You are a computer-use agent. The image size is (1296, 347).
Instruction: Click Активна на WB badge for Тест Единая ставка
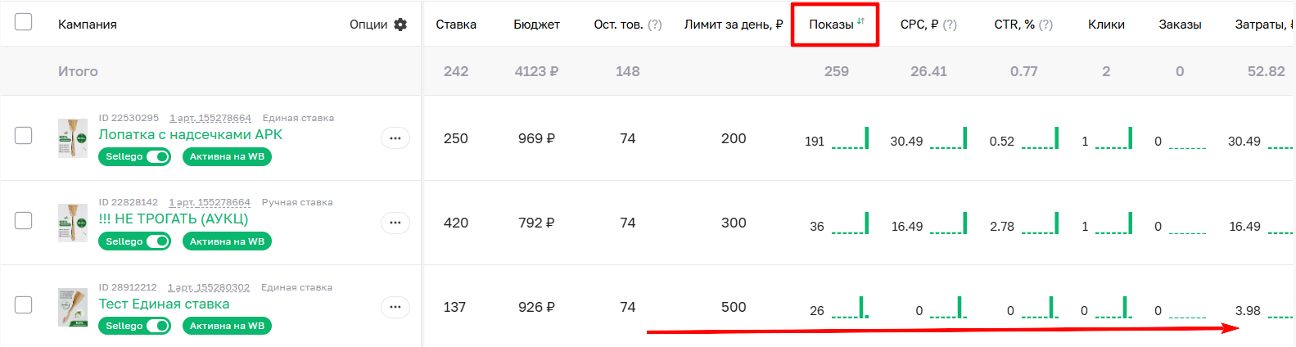click(x=227, y=326)
